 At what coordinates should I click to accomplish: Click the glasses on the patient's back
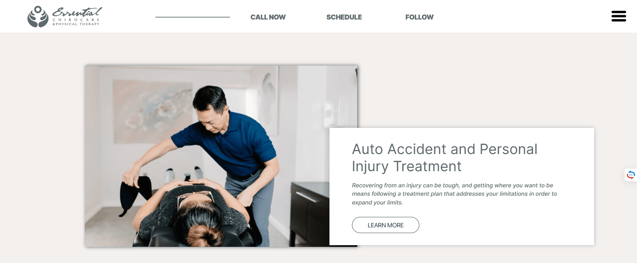click(x=195, y=198)
